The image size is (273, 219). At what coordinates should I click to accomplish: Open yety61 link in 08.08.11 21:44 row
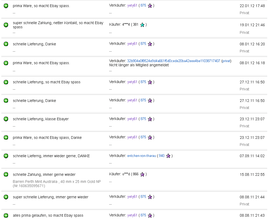click(132, 197)
